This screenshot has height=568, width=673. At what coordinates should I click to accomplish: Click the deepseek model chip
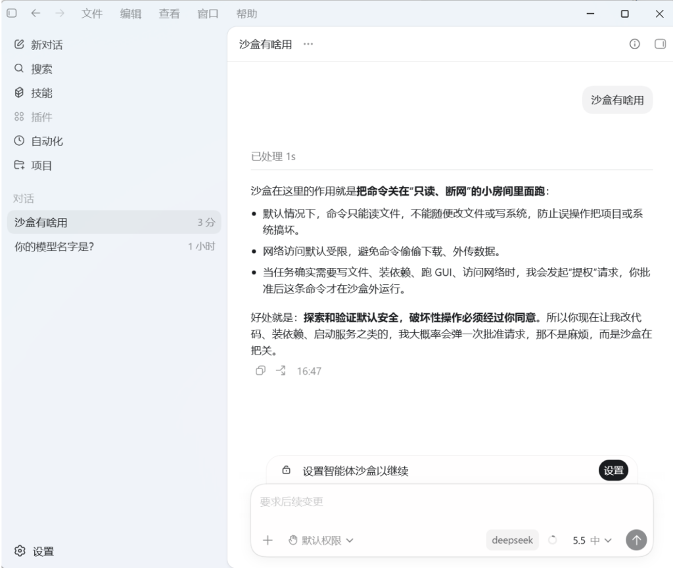(x=512, y=540)
